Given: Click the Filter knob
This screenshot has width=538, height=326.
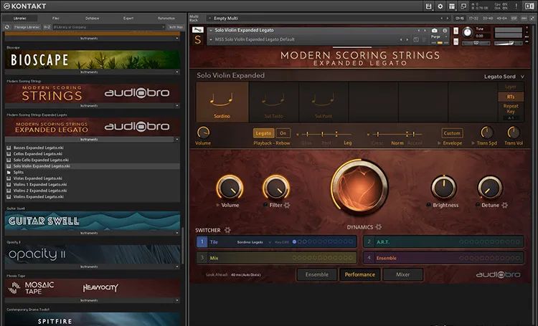Looking at the screenshot, I should coord(276,188).
